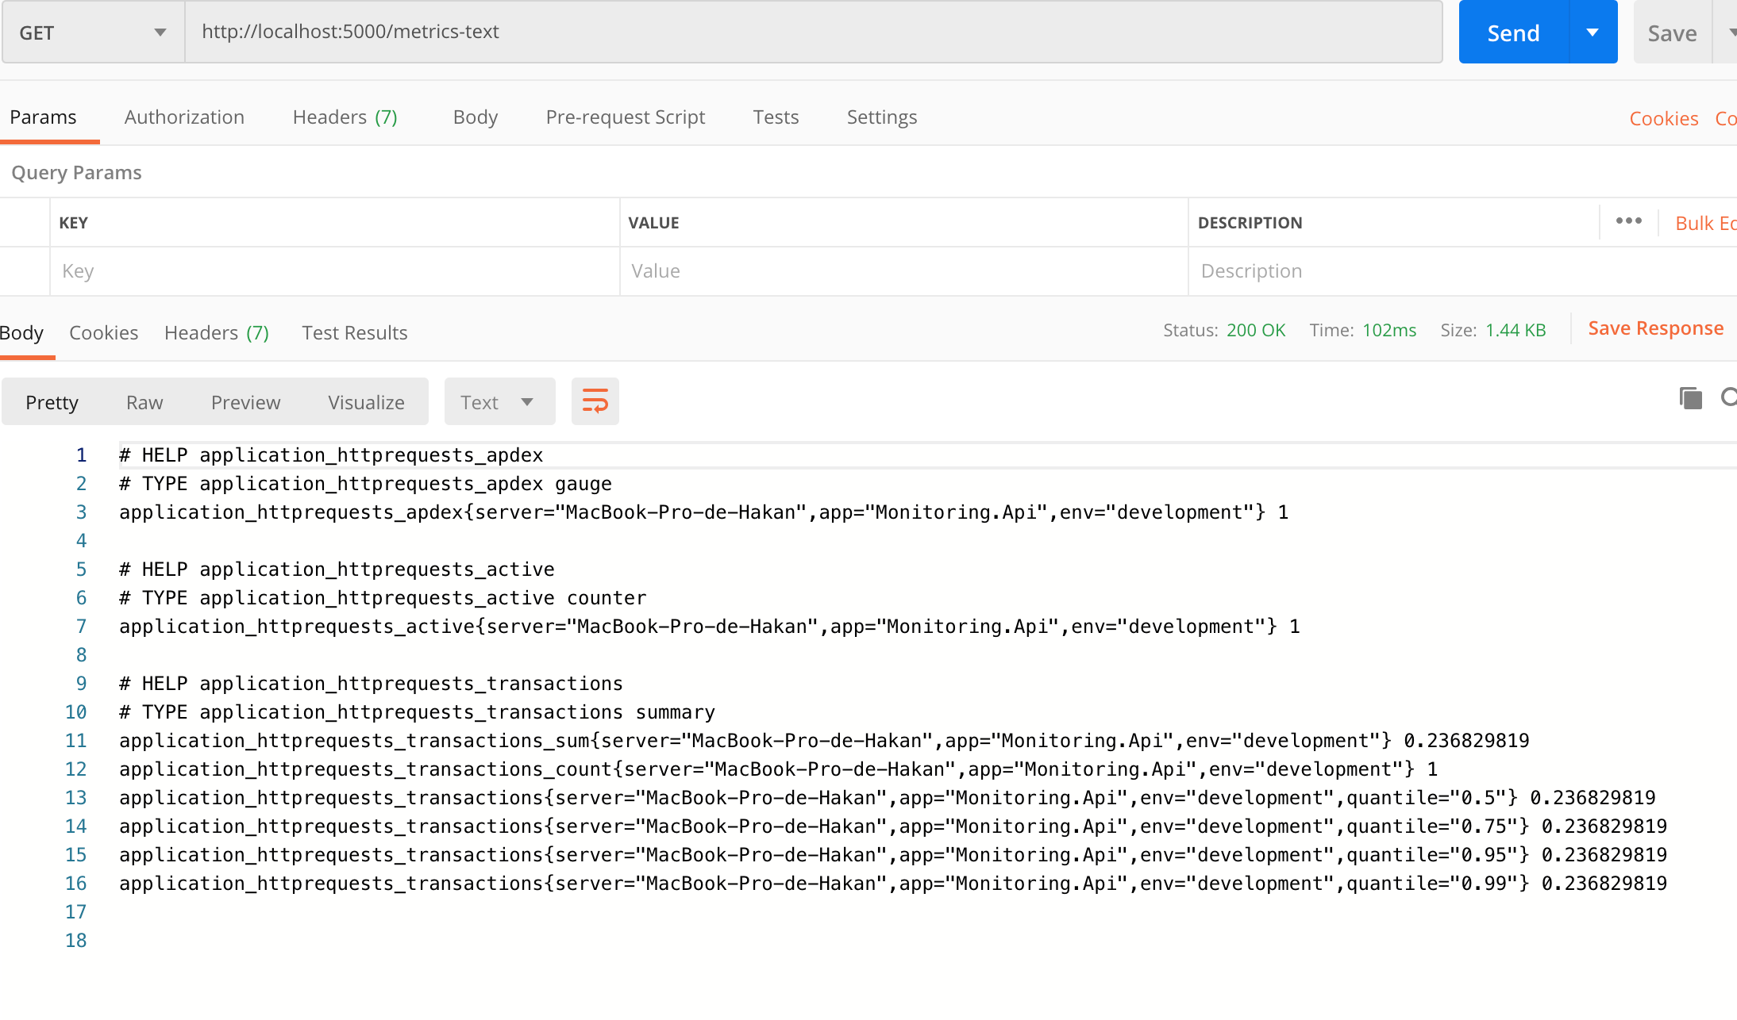Open the query params more options (…) menu
The width and height of the screenshot is (1737, 1020).
tap(1628, 222)
